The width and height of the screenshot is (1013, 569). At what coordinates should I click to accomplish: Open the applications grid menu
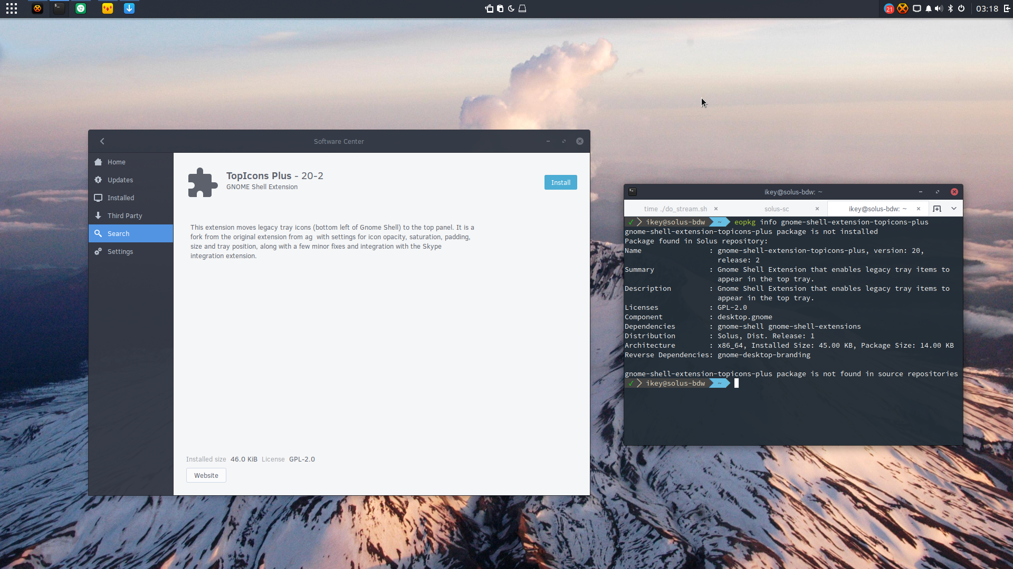click(x=12, y=8)
